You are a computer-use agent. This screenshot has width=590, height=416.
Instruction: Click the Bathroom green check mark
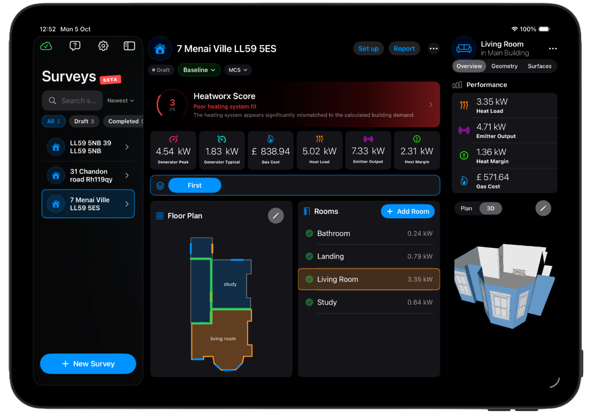(309, 233)
